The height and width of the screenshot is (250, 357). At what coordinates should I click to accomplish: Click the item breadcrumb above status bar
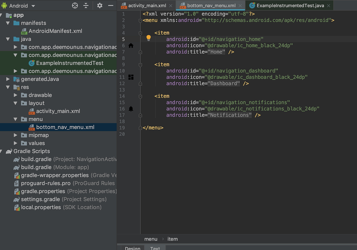pos(172,239)
